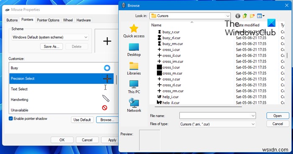Image resolution: width=293 pixels, height=154 pixels.
Task: Open Quick access in the Browse sidebar
Action: click(134, 31)
